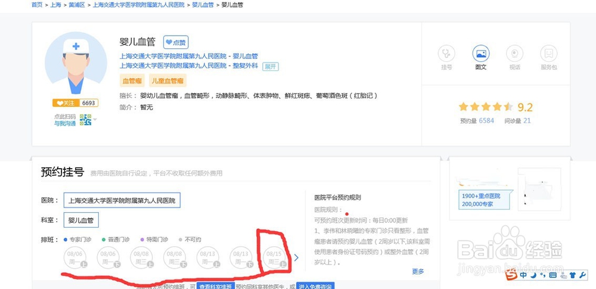Click the 点此扫码 与我沟通 text
The image size is (596, 289).
[x=64, y=120]
